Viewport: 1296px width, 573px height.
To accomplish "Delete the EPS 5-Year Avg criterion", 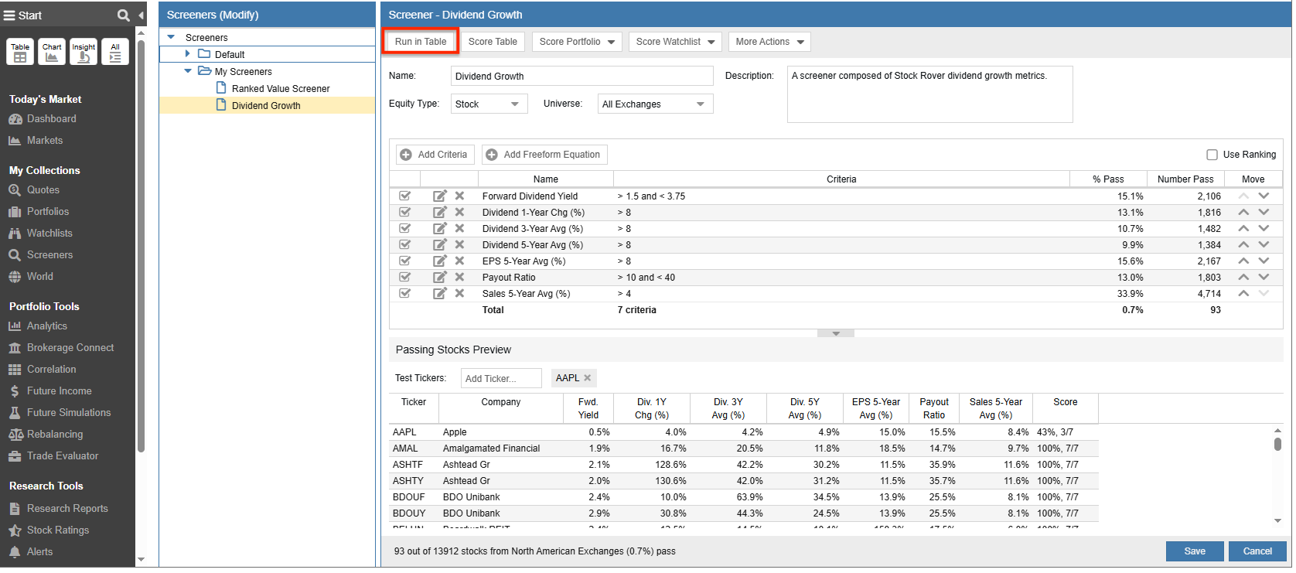I will point(459,261).
